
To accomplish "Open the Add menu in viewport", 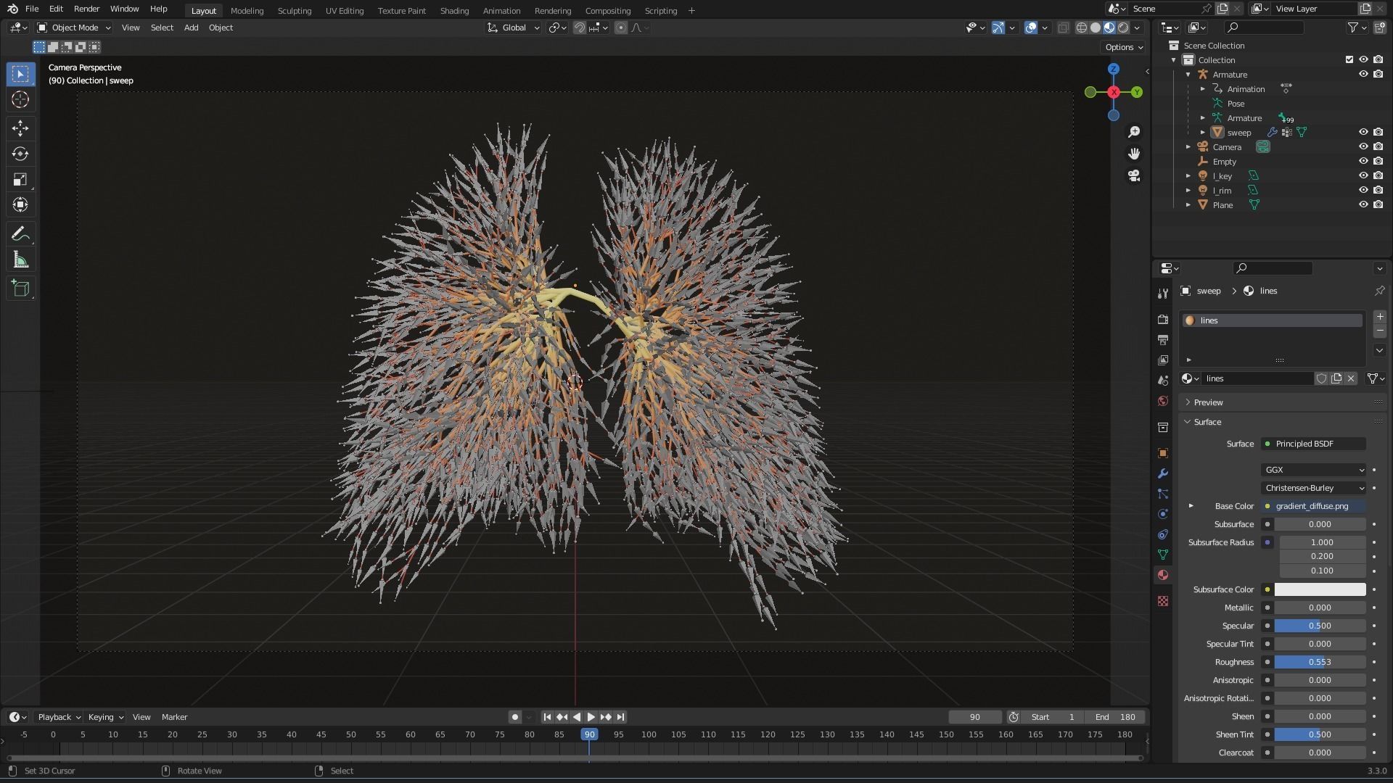I will [x=191, y=28].
